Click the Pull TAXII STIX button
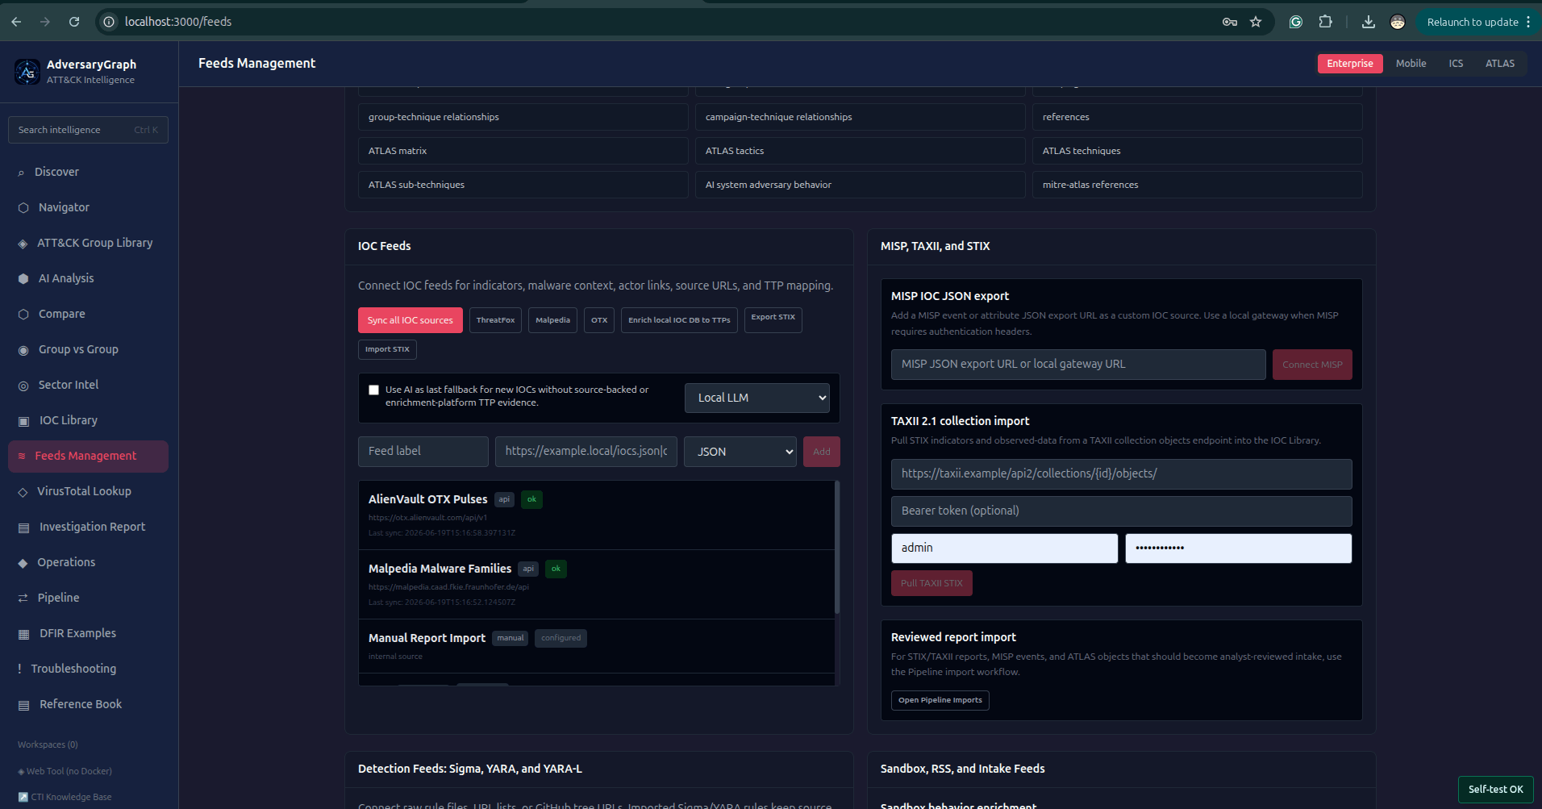 pyautogui.click(x=931, y=583)
